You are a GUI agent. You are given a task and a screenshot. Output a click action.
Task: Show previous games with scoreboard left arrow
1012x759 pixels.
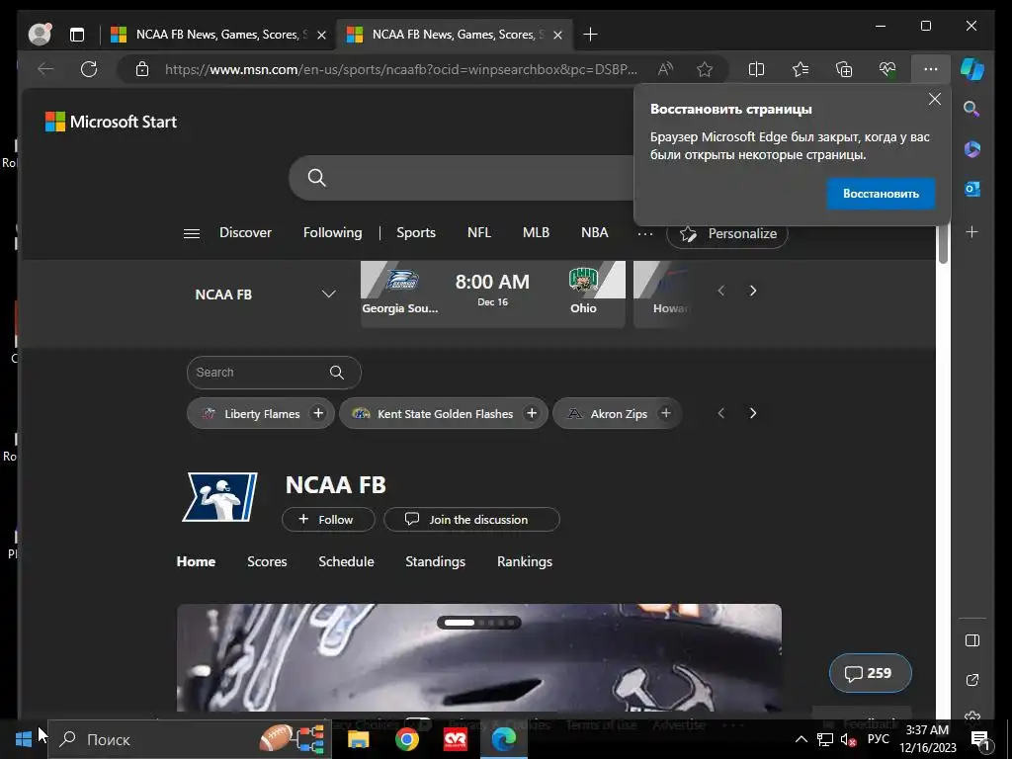coord(720,291)
